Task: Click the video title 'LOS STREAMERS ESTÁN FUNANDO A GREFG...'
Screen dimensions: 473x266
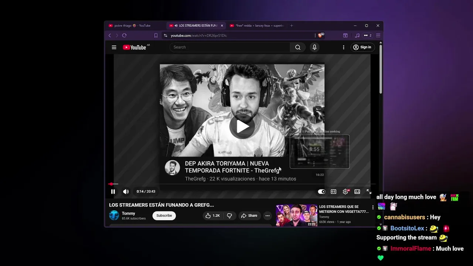Action: tap(161, 205)
